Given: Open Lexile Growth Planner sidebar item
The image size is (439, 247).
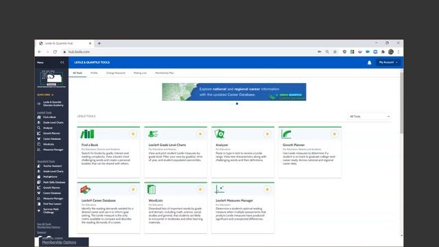Looking at the screenshot, I should click(x=51, y=133).
